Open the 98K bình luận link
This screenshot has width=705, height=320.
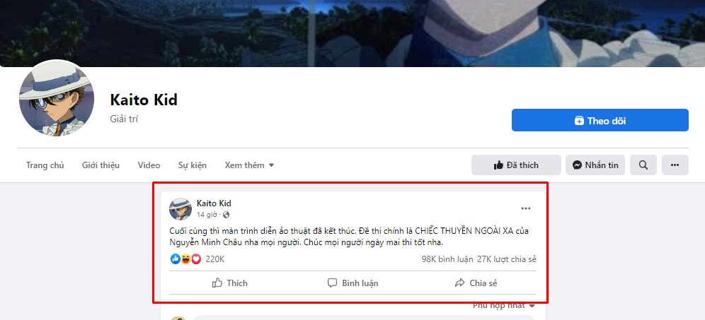pos(446,259)
